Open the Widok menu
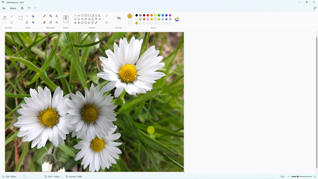The width and height of the screenshot is (318, 179). tap(13, 8)
